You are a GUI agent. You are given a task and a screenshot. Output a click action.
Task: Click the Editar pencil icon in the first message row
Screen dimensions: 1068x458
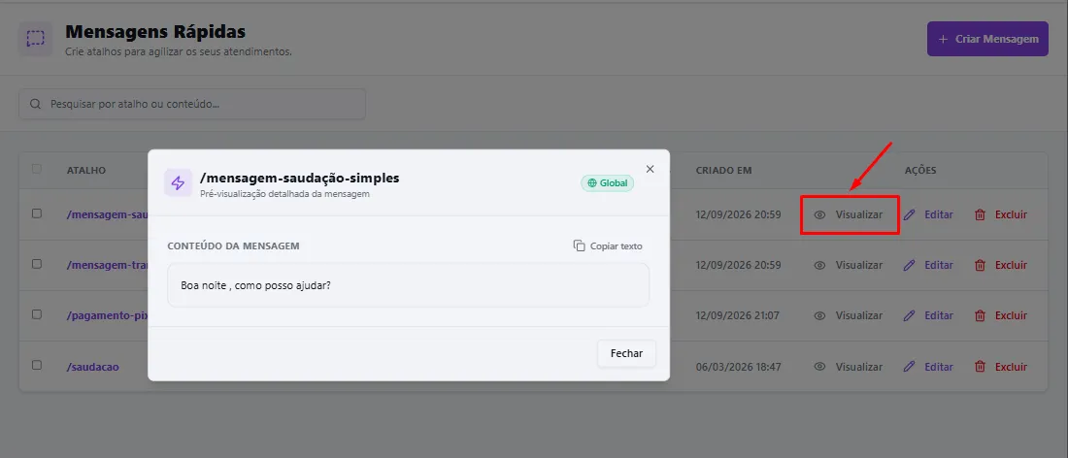[910, 214]
